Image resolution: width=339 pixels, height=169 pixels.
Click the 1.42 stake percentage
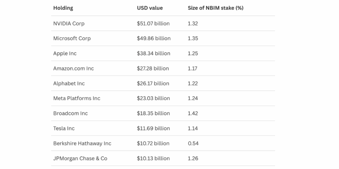click(x=193, y=113)
